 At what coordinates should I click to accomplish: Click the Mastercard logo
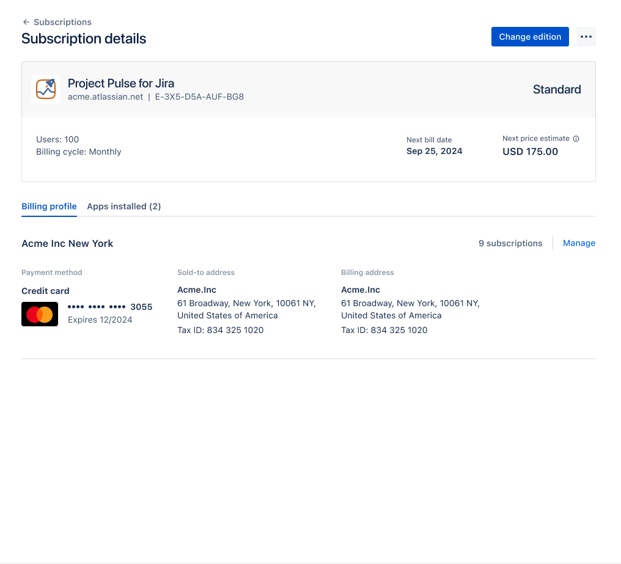click(x=40, y=314)
